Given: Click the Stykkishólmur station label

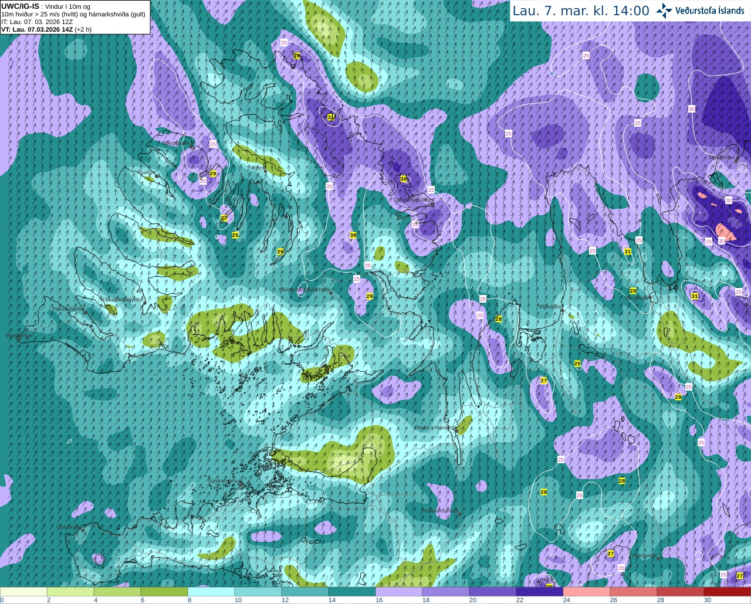Looking at the screenshot, I should pyautogui.click(x=224, y=481).
